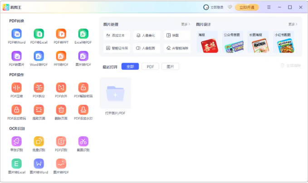This screenshot has height=183, width=308.
Task: Open the 海报 design template
Action: click(x=207, y=42)
